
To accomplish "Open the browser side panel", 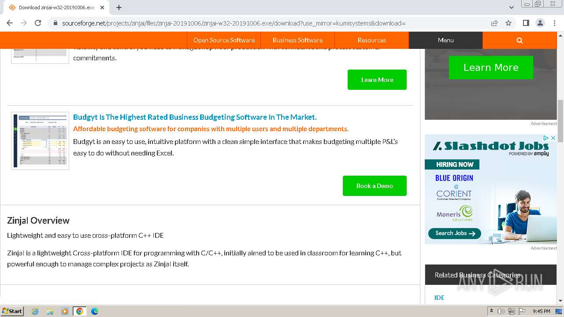I will [526, 23].
